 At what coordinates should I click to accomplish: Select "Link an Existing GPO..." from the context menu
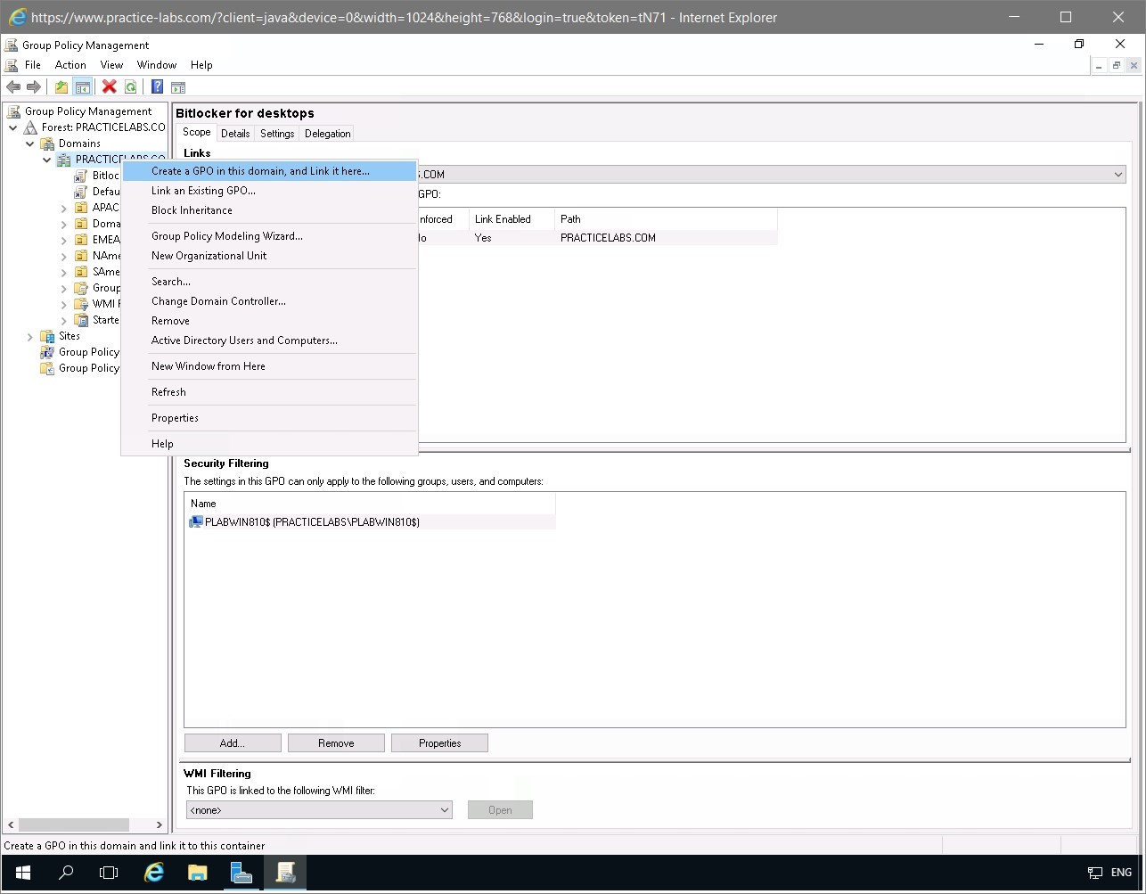coord(203,190)
